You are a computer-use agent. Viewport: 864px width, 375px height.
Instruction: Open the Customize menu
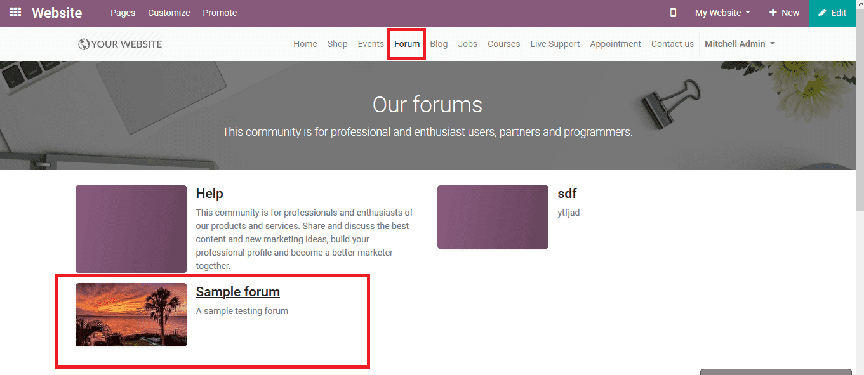click(x=169, y=13)
